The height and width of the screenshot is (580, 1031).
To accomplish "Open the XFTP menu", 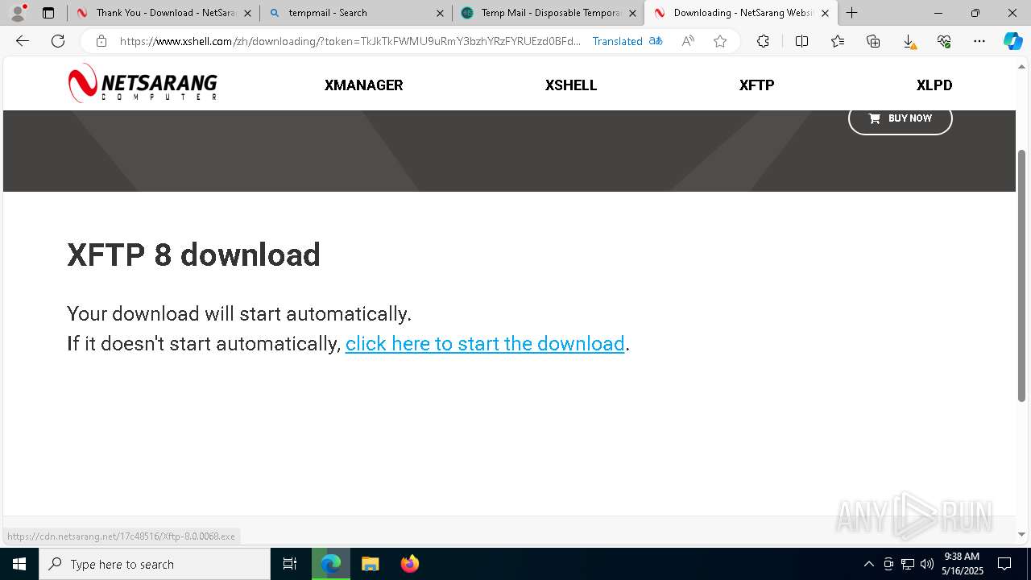I will click(x=756, y=85).
